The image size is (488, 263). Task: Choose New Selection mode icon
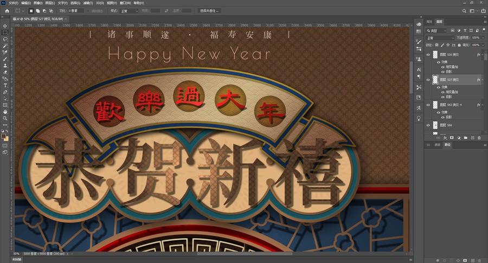pyautogui.click(x=31, y=11)
